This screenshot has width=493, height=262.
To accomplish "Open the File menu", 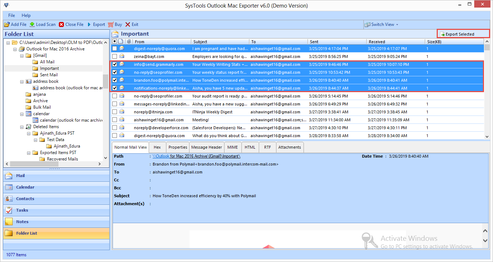I will coord(12,15).
